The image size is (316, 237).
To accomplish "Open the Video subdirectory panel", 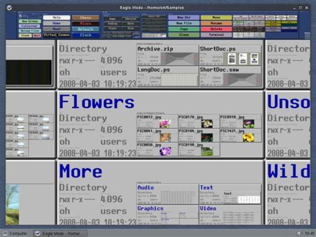I will [x=230, y=215].
